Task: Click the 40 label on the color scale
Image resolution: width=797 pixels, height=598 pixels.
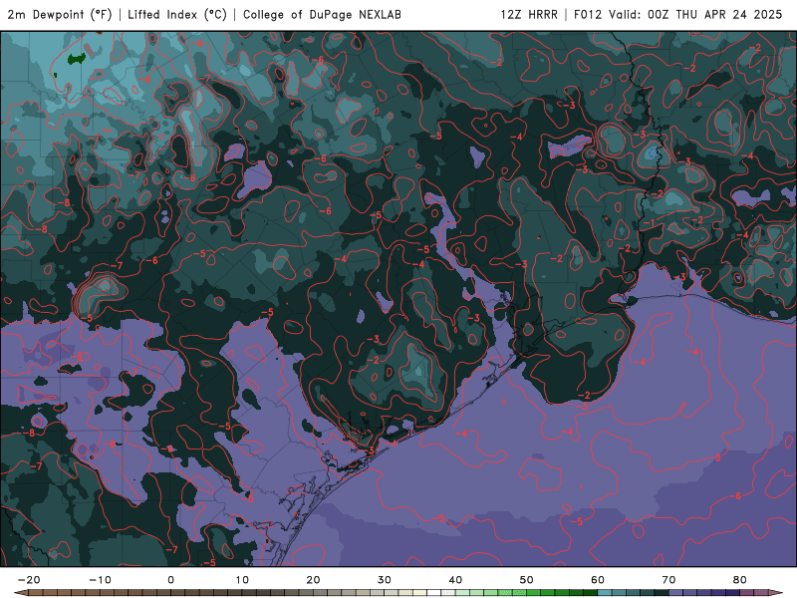Action: click(455, 580)
